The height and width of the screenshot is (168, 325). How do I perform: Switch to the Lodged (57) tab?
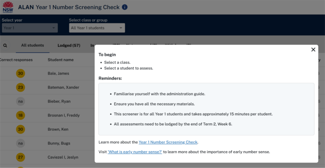click(x=69, y=45)
